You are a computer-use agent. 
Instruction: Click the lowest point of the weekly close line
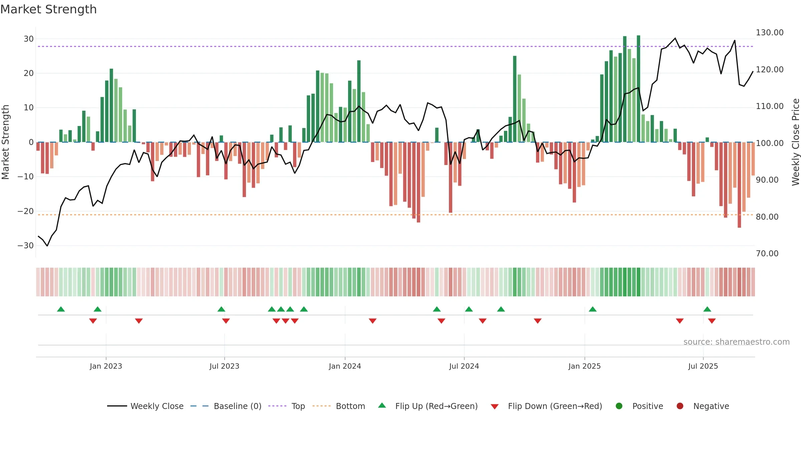(x=47, y=246)
